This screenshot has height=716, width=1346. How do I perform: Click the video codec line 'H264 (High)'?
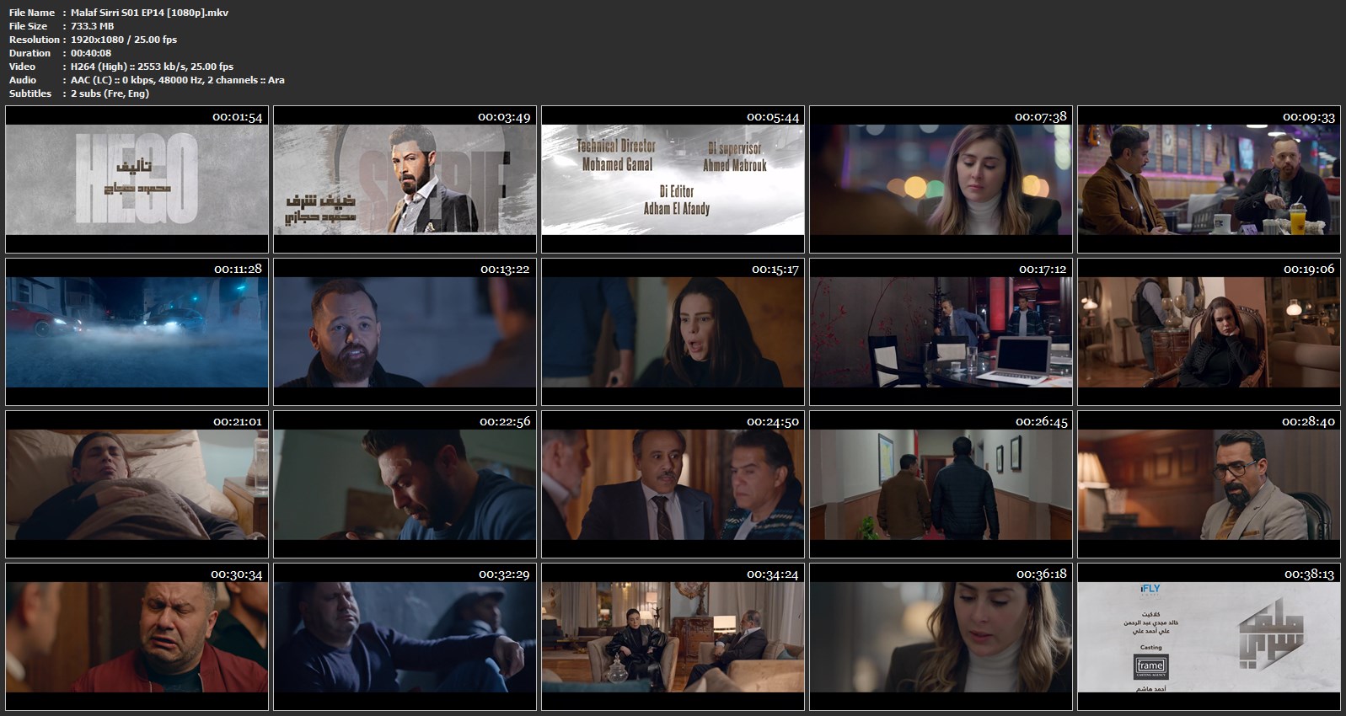coord(152,67)
